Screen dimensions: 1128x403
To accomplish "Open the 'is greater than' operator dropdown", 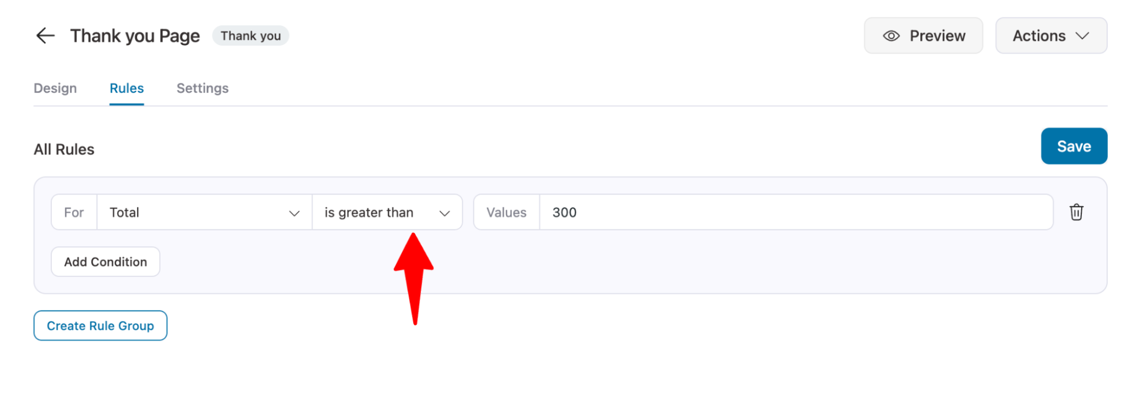I will coord(387,212).
